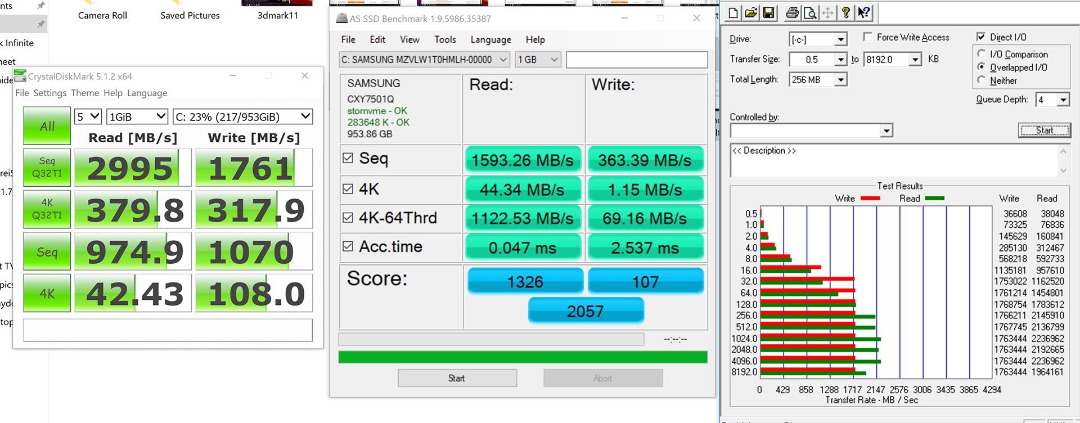Click the Description box scrollbar down arrow
Viewport: 1080px width, 423px height.
[1063, 170]
